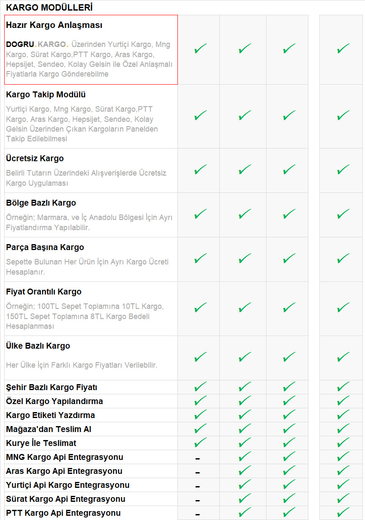This screenshot has width=365, height=520.
Task: Click first-column checkmark for Kargo Takip Modülü
Action: [x=200, y=115]
